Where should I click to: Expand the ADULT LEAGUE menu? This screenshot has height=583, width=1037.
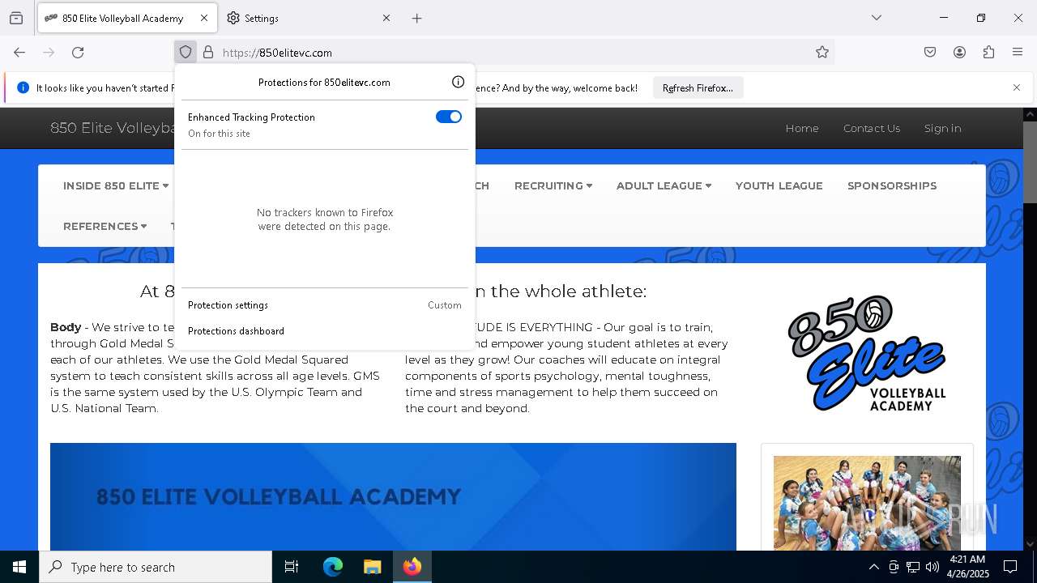pyautogui.click(x=664, y=185)
